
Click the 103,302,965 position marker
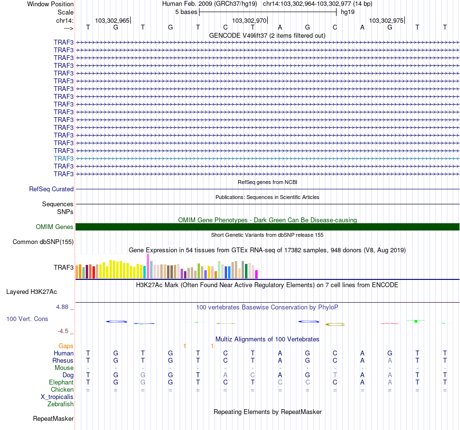pos(113,20)
